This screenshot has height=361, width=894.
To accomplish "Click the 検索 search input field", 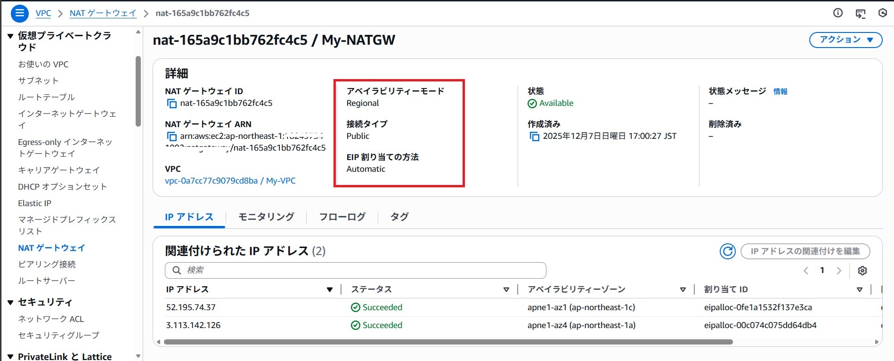I will click(x=356, y=270).
